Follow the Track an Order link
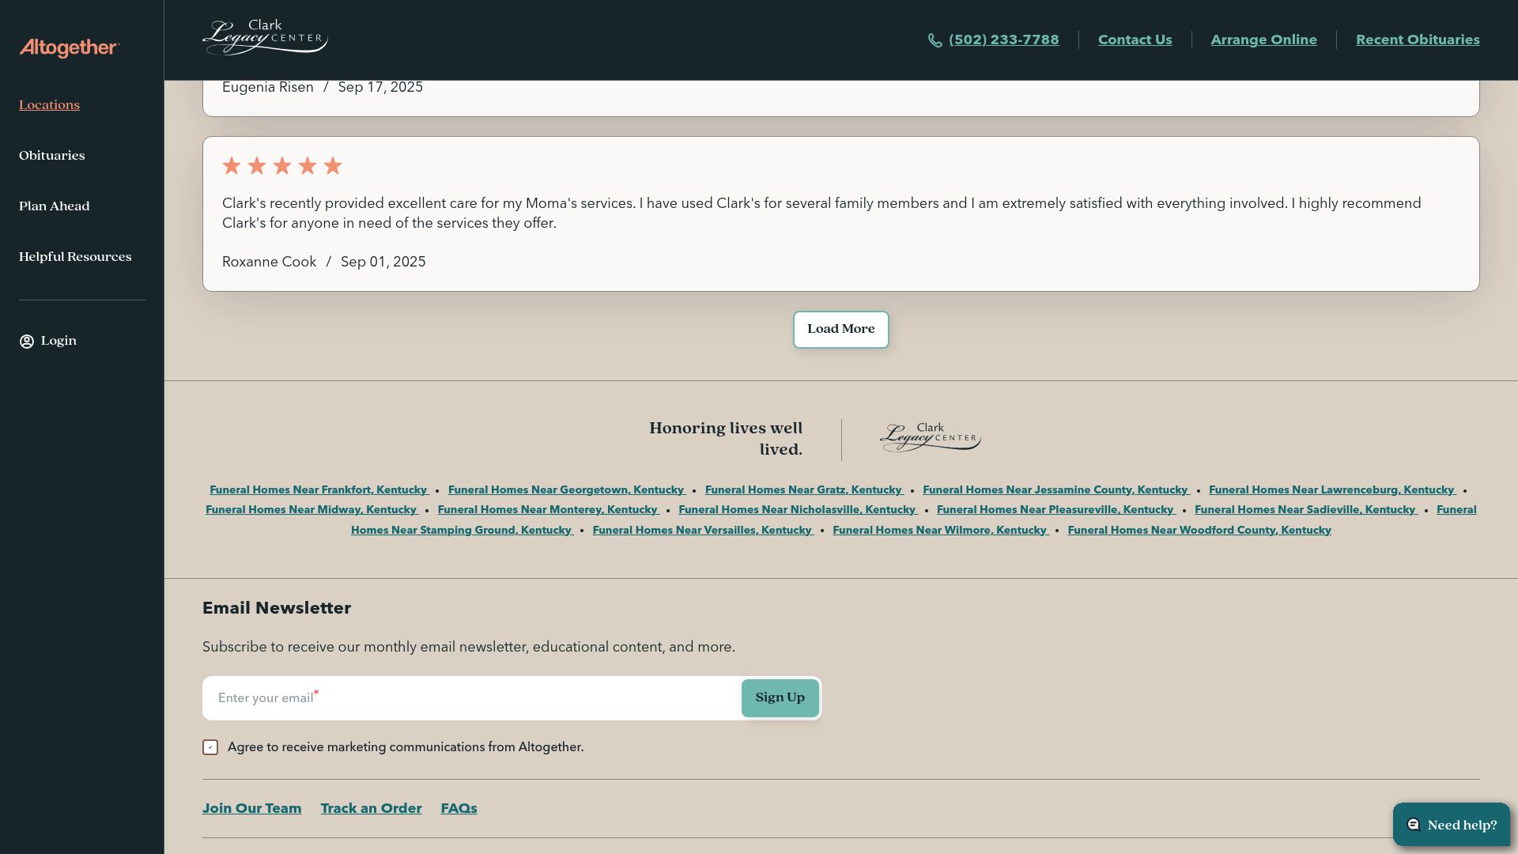1518x854 pixels. [371, 809]
